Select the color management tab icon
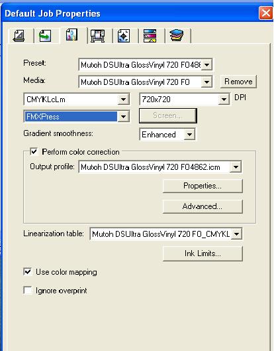This screenshot has width=274, height=351. click(x=72, y=35)
